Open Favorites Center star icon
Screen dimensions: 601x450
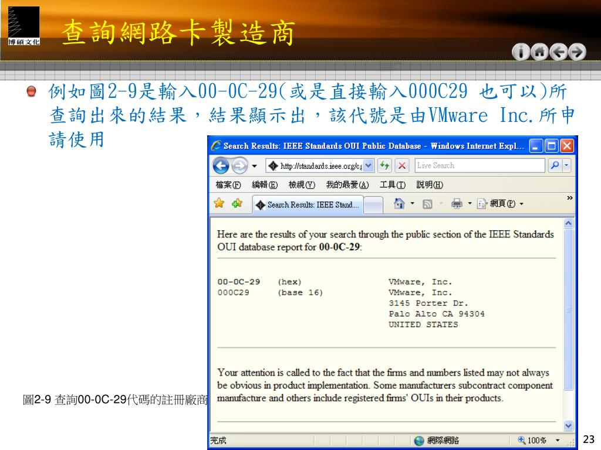(x=220, y=203)
